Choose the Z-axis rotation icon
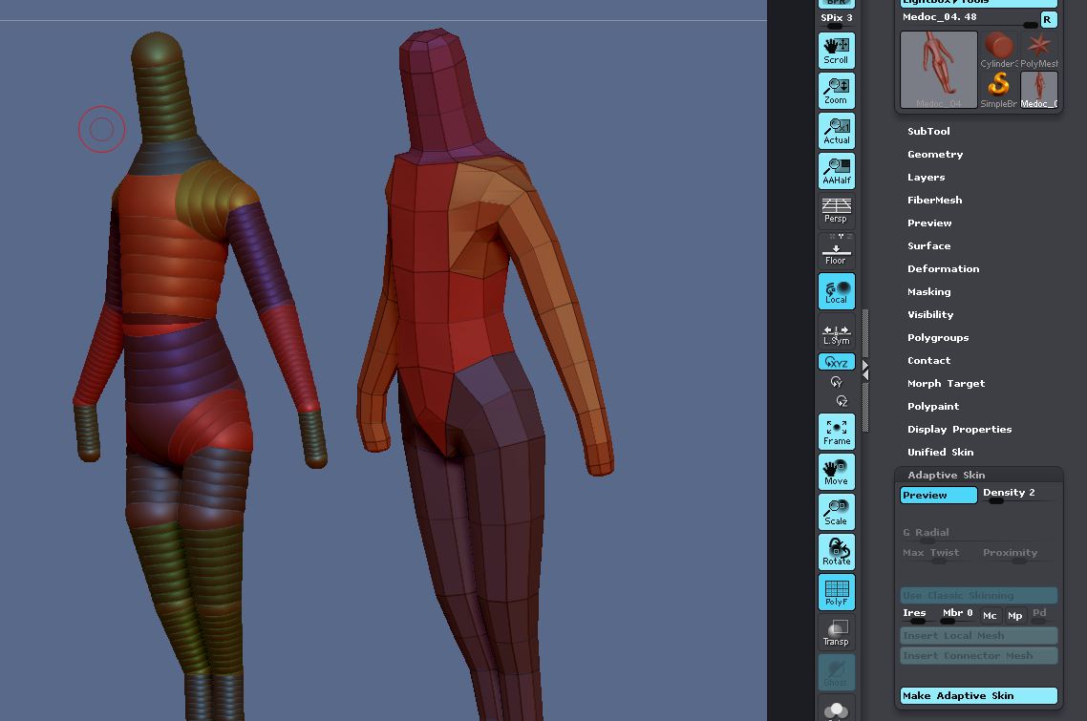The height and width of the screenshot is (721, 1087). [842, 401]
